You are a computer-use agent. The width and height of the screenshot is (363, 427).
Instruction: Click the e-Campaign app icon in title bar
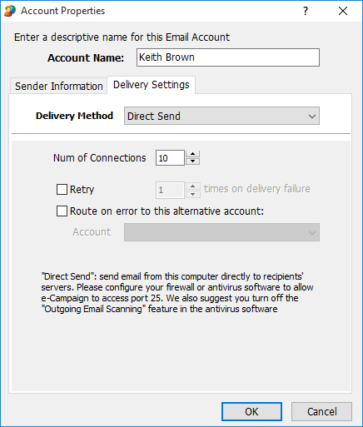[10, 11]
